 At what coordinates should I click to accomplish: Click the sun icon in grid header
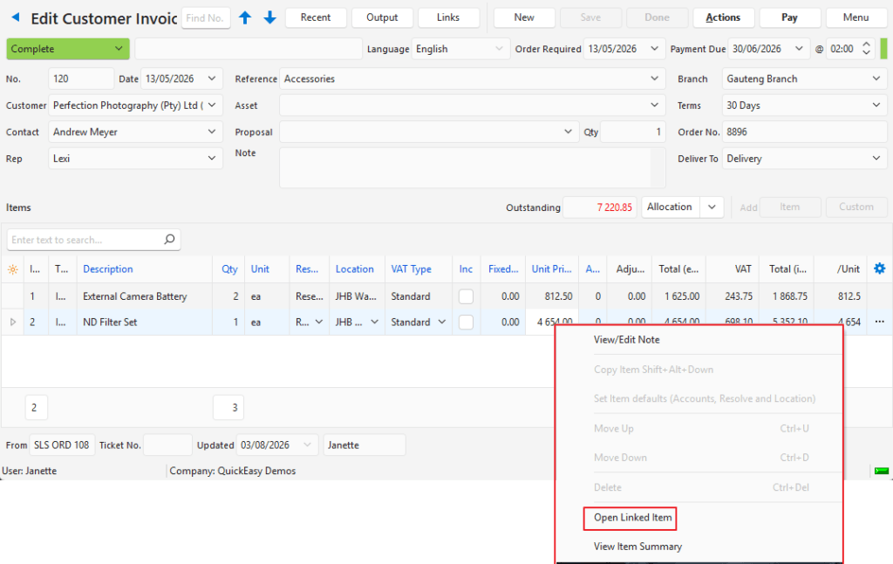pos(12,269)
